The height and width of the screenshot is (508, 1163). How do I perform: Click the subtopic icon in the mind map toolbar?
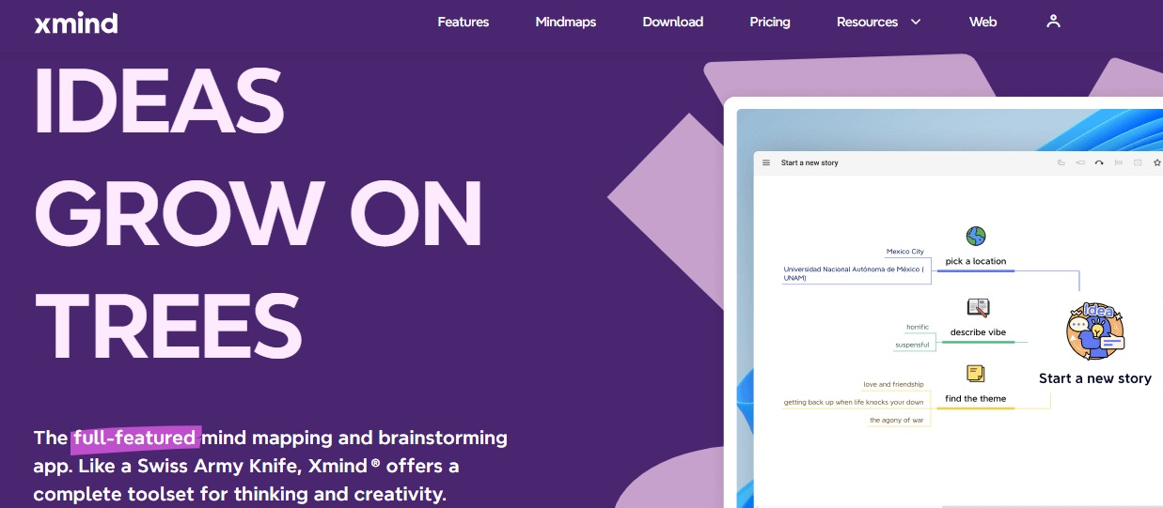(1080, 162)
